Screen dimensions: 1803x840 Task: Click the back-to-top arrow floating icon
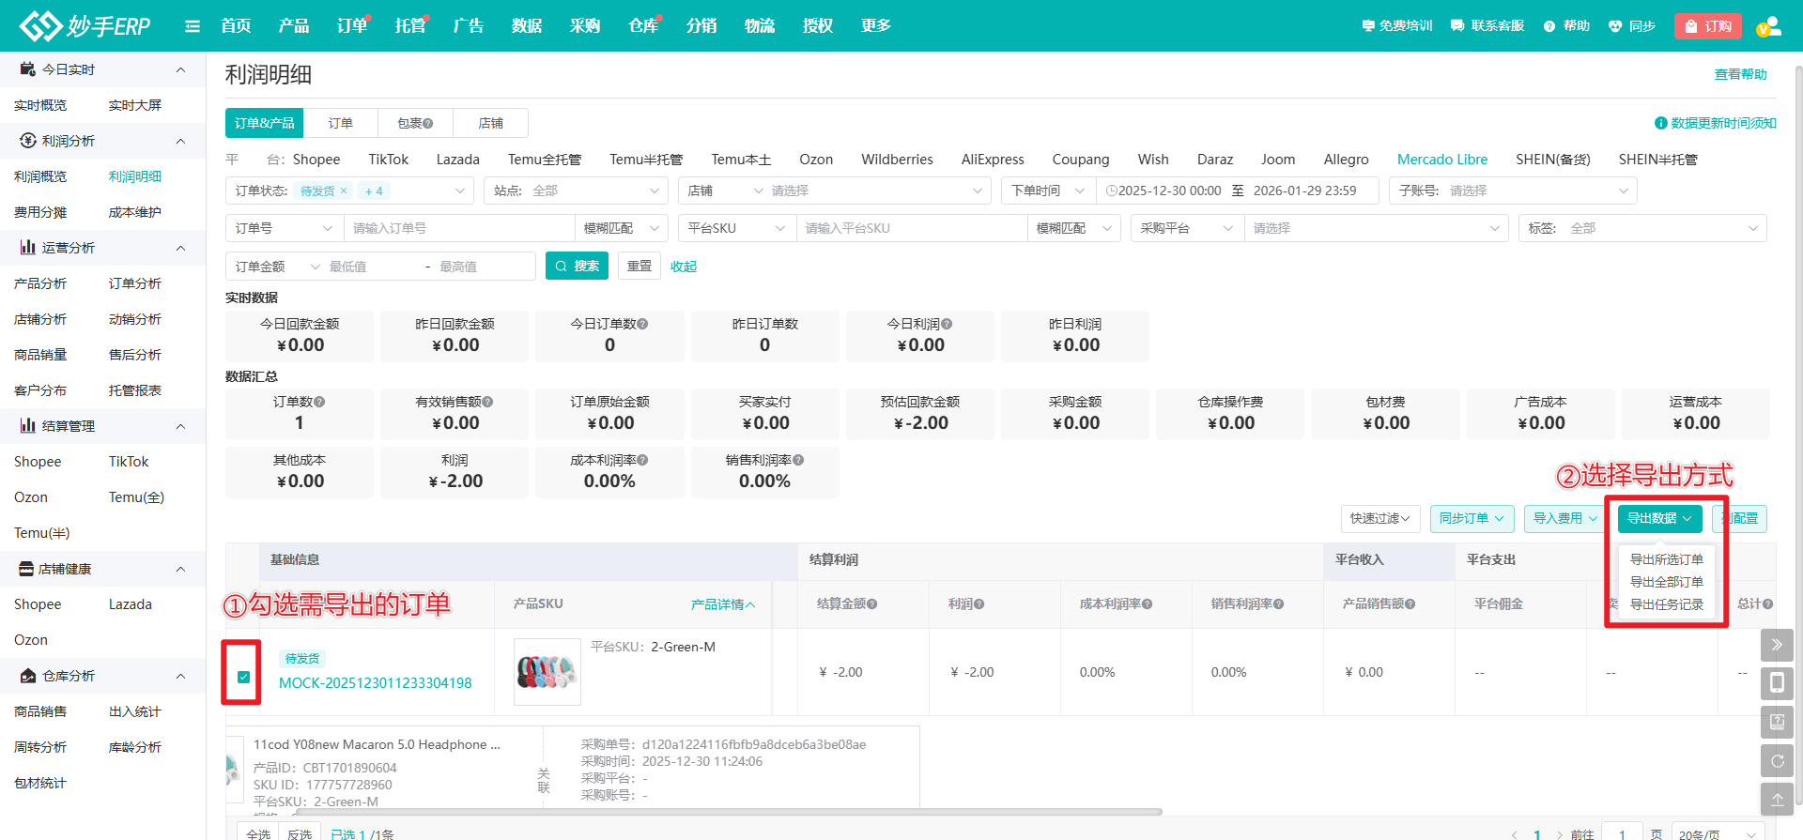pyautogui.click(x=1777, y=800)
